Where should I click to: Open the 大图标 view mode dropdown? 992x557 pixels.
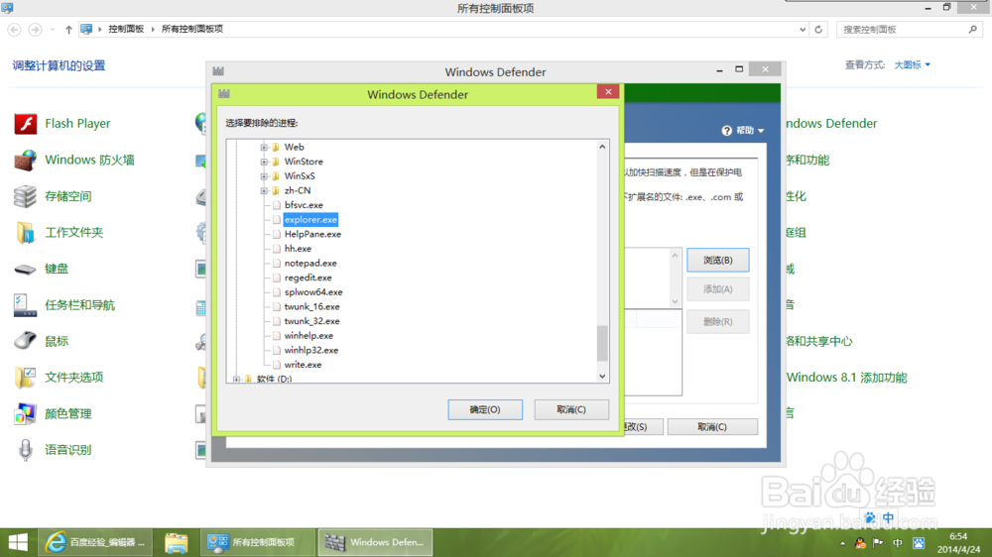(x=913, y=64)
